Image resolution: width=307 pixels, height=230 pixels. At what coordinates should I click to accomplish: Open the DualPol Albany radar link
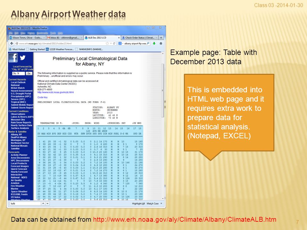coord(19,137)
